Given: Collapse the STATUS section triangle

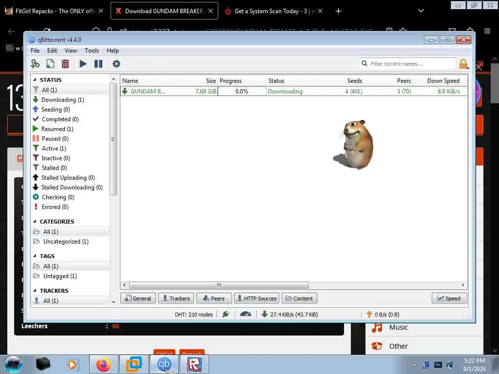Looking at the screenshot, I should click(35, 80).
